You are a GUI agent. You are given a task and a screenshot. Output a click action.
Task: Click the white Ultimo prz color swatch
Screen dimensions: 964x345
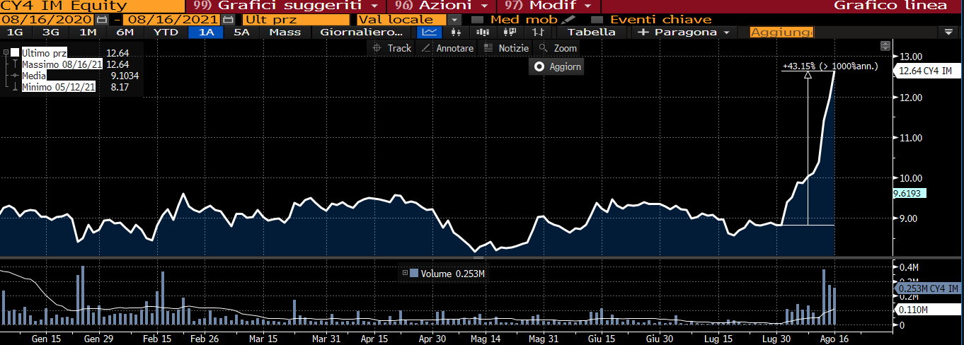coord(15,53)
